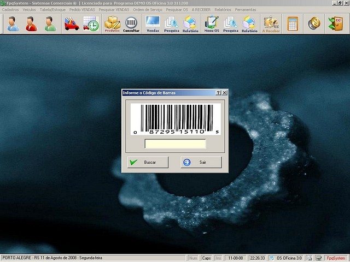Click the Consultar barcode icon
The height and width of the screenshot is (262, 350).
click(x=131, y=25)
